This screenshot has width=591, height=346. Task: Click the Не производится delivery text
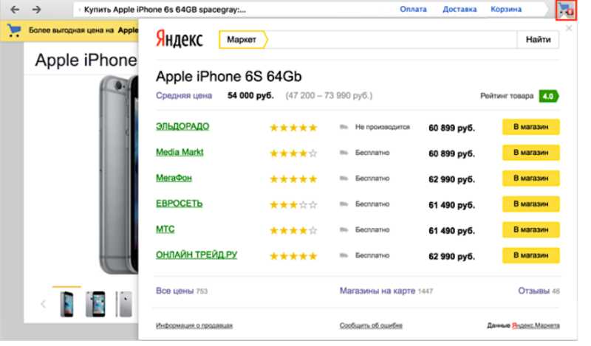pos(382,127)
